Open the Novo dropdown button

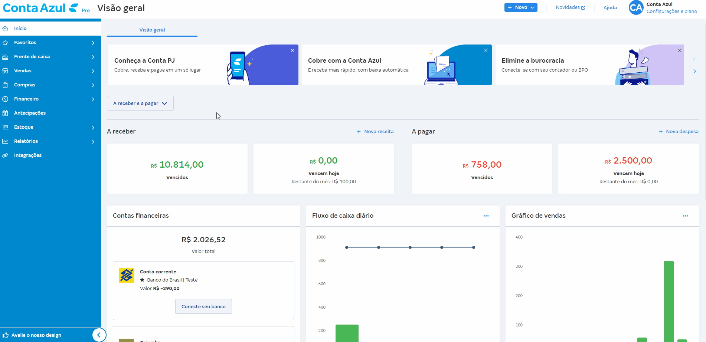(x=521, y=7)
